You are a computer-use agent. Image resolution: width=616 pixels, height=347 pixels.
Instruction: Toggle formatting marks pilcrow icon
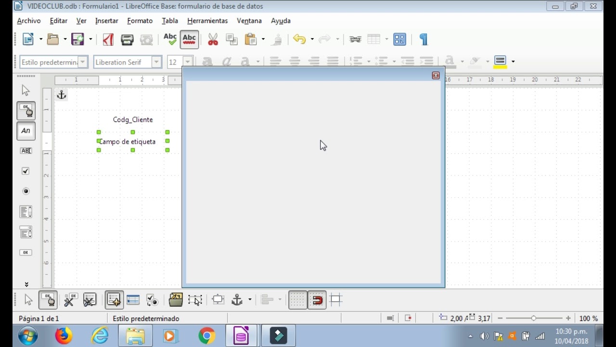(423, 40)
